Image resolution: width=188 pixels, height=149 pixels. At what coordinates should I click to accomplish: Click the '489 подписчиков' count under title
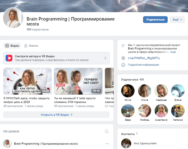point(37,30)
